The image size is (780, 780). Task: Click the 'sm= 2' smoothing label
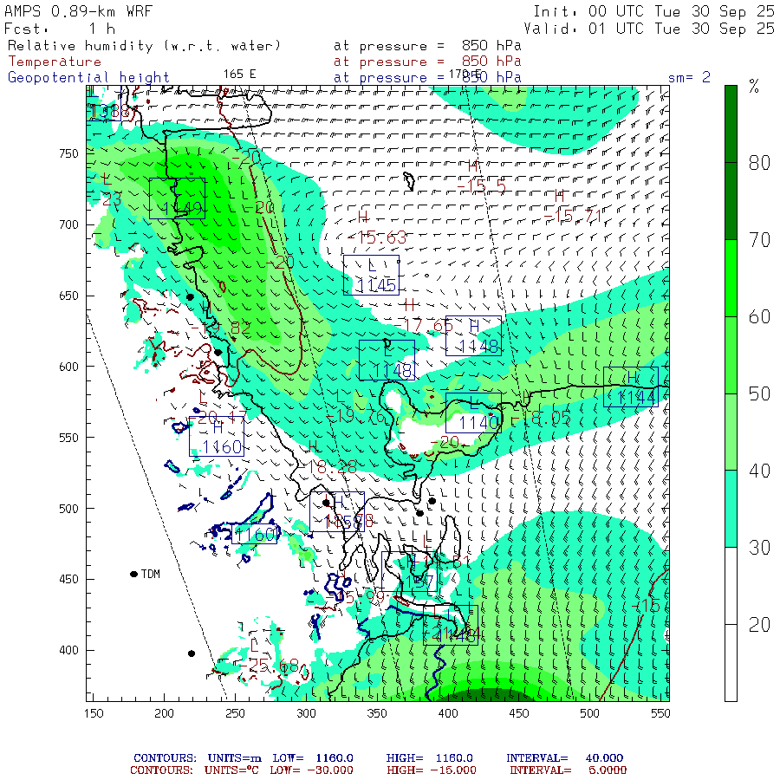(x=689, y=77)
